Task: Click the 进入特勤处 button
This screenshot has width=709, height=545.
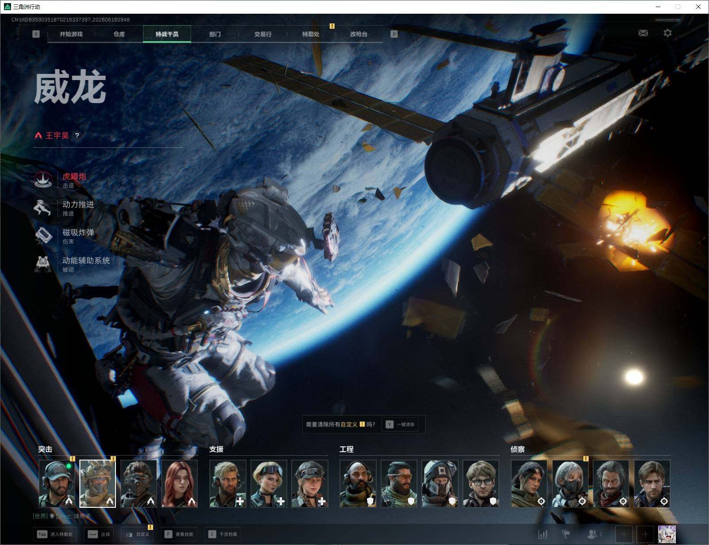Action: tap(55, 534)
